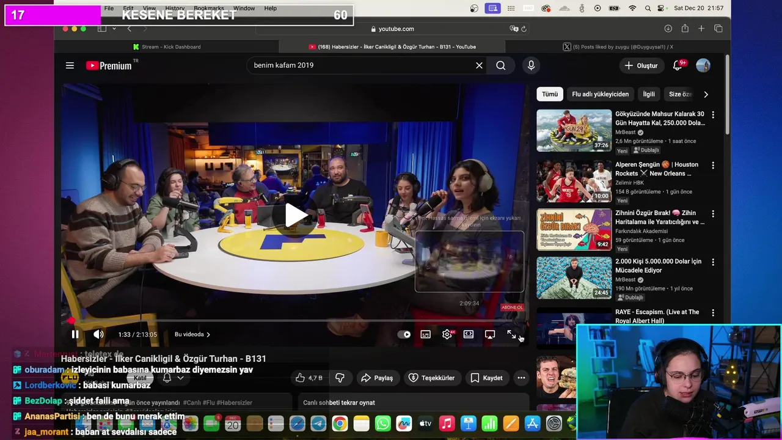The width and height of the screenshot is (782, 440).
Task: Switch to 'Stream - Kick Dashboard' tab
Action: 166,46
